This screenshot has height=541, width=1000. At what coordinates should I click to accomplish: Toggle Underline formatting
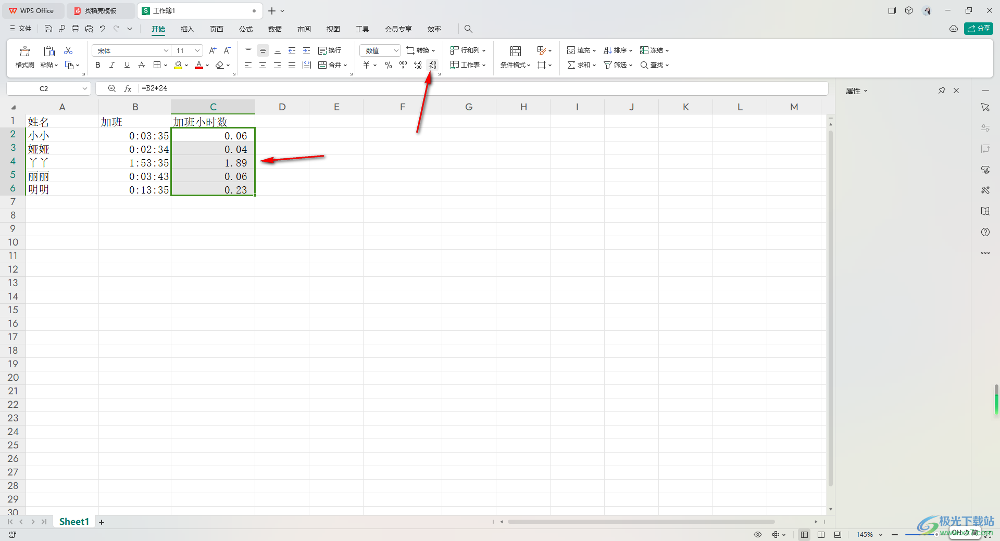point(127,65)
